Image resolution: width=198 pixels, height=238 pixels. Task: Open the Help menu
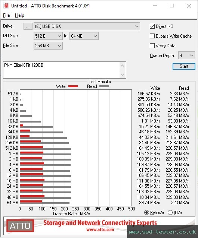[x=19, y=15]
